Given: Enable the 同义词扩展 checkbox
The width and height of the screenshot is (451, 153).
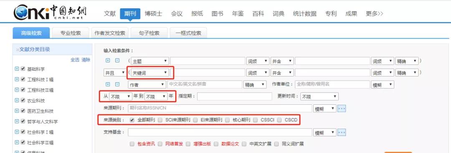Looking at the screenshot, I should click(x=276, y=144).
